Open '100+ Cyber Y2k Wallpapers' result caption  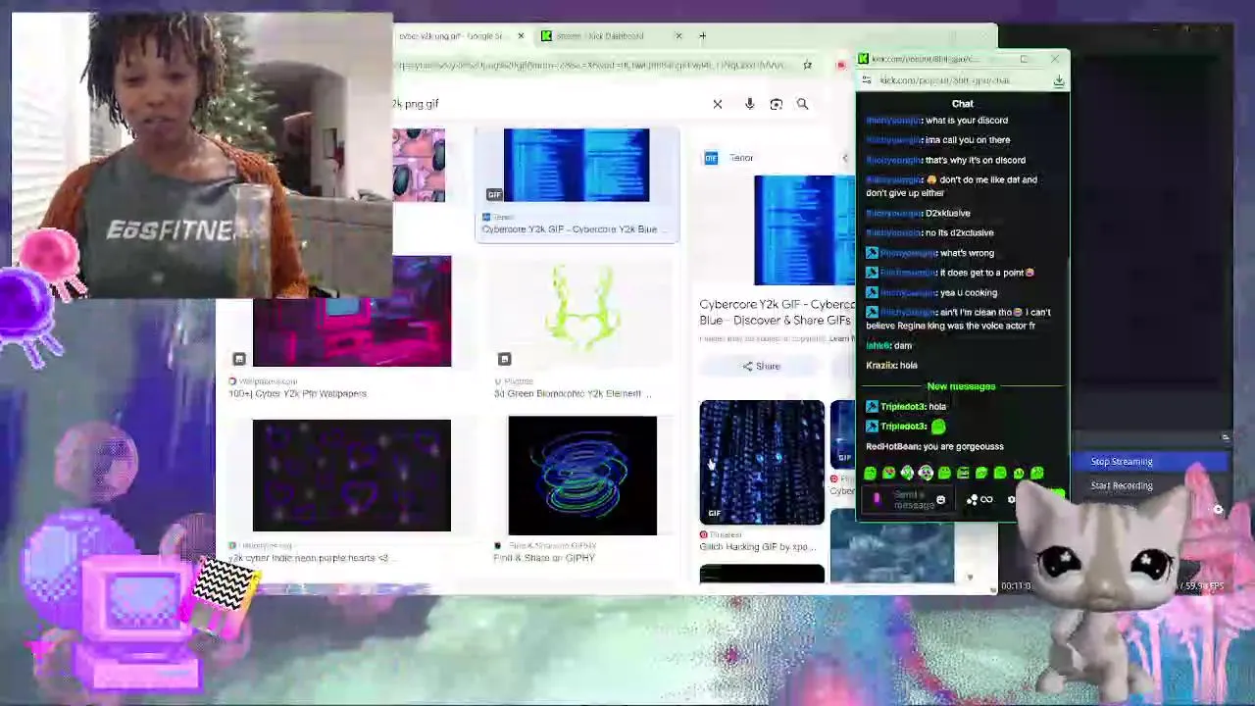click(298, 394)
